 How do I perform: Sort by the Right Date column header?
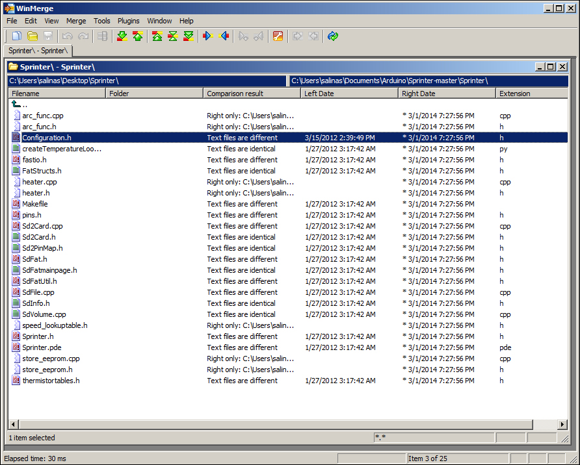coord(447,94)
